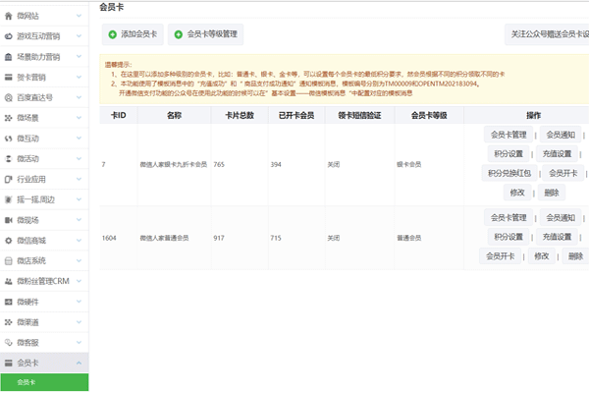The image size is (589, 393).
Task: Click 修改 for card ID 7
Action: click(x=517, y=193)
